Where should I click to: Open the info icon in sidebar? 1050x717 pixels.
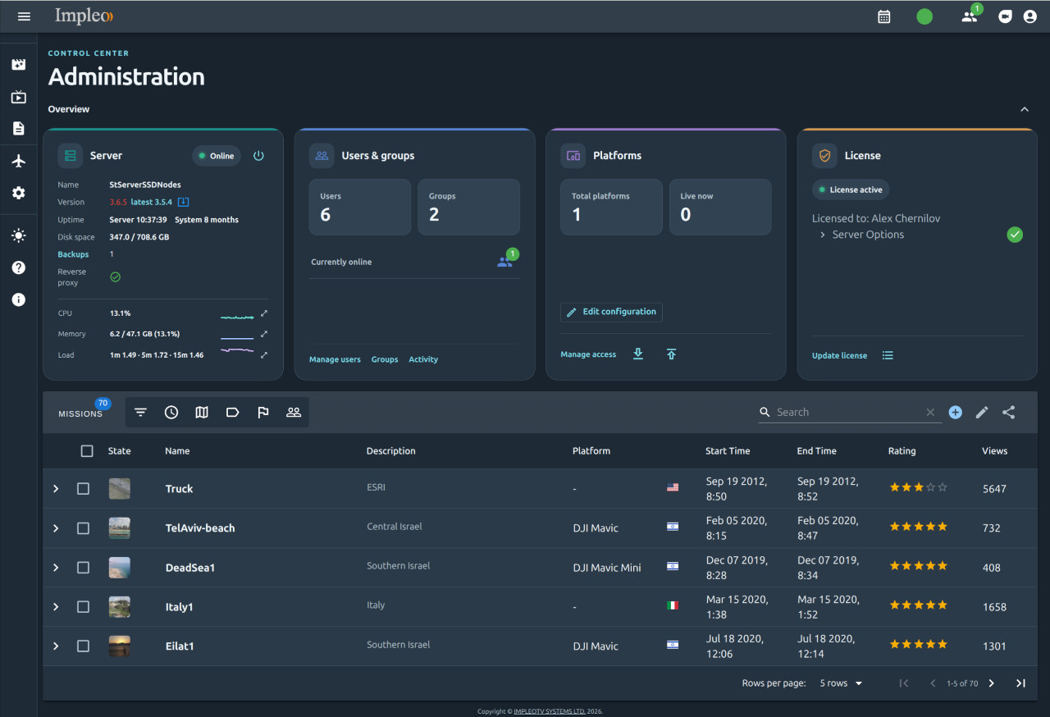click(18, 300)
